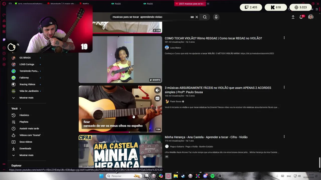Click into the YouTube search field
321x180 pixels.
click(150, 17)
